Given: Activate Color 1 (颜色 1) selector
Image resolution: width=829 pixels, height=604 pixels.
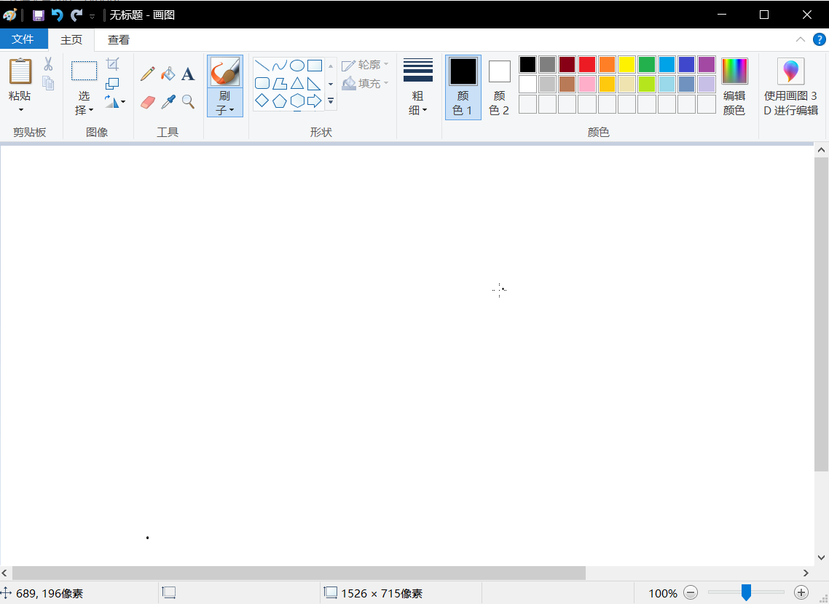Looking at the screenshot, I should [x=463, y=87].
